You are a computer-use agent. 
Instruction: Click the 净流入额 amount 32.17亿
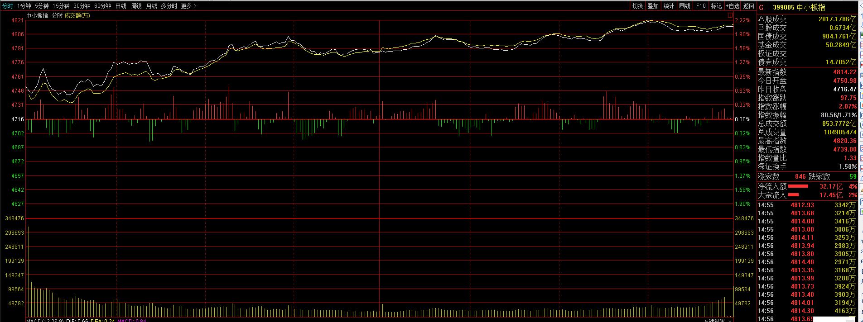click(831, 186)
